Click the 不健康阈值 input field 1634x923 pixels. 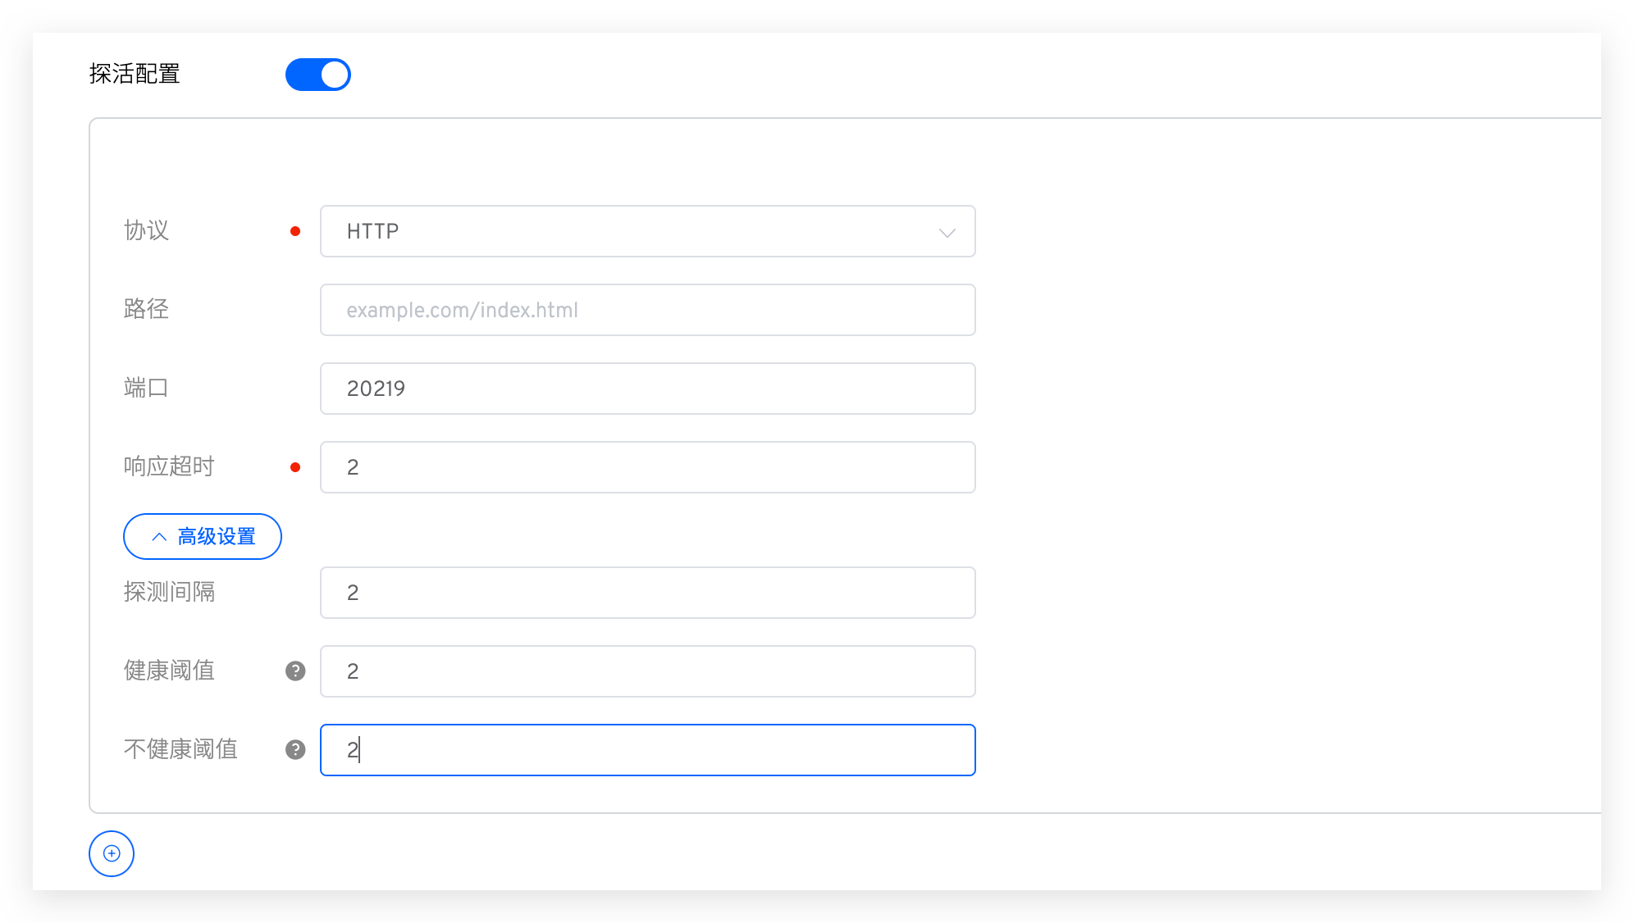tap(646, 750)
